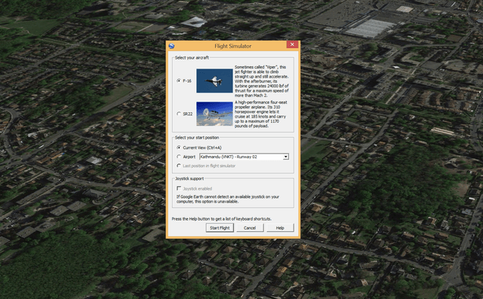Click the 'Select your aircraft' group label

[192, 58]
